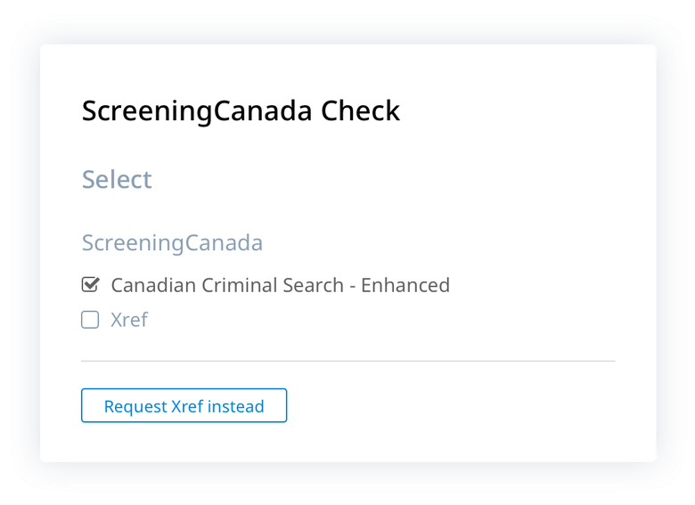Image resolution: width=695 pixels, height=505 pixels.
Task: Tick the Xref checkbox
Action: tap(90, 320)
